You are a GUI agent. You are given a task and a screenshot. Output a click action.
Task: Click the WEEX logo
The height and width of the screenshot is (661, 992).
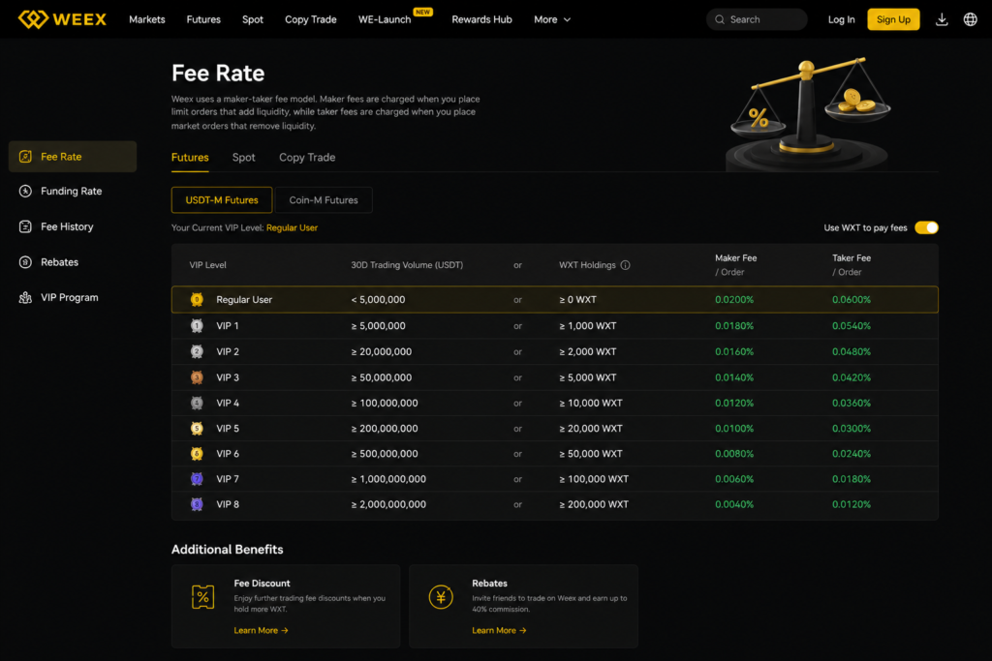coord(62,19)
